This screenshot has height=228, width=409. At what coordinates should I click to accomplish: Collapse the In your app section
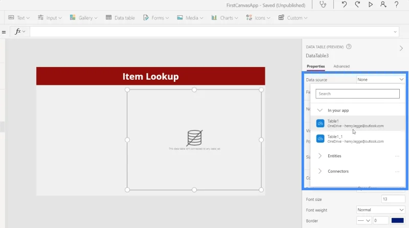tap(320, 110)
